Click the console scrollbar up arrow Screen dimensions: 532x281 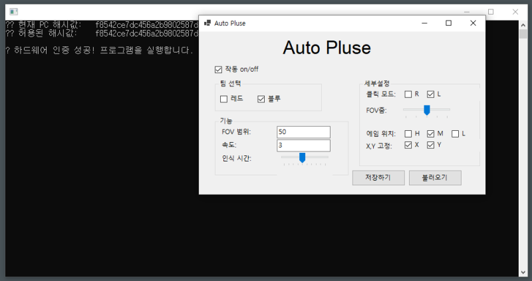click(523, 25)
